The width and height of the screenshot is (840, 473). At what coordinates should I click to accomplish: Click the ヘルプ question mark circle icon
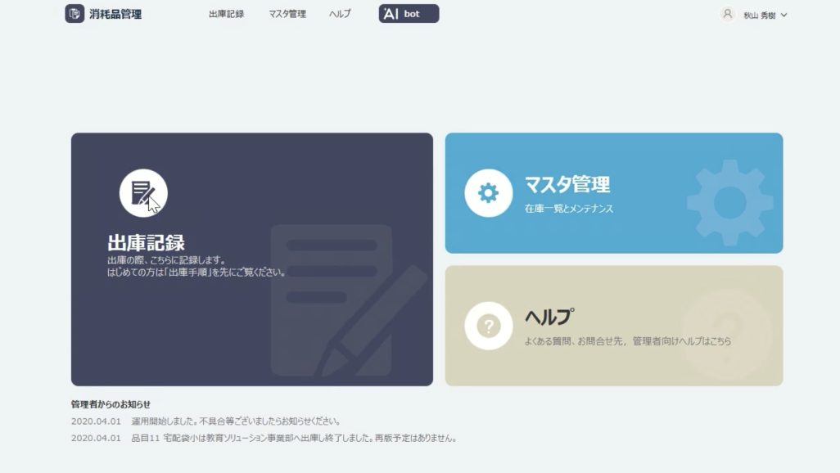488,326
